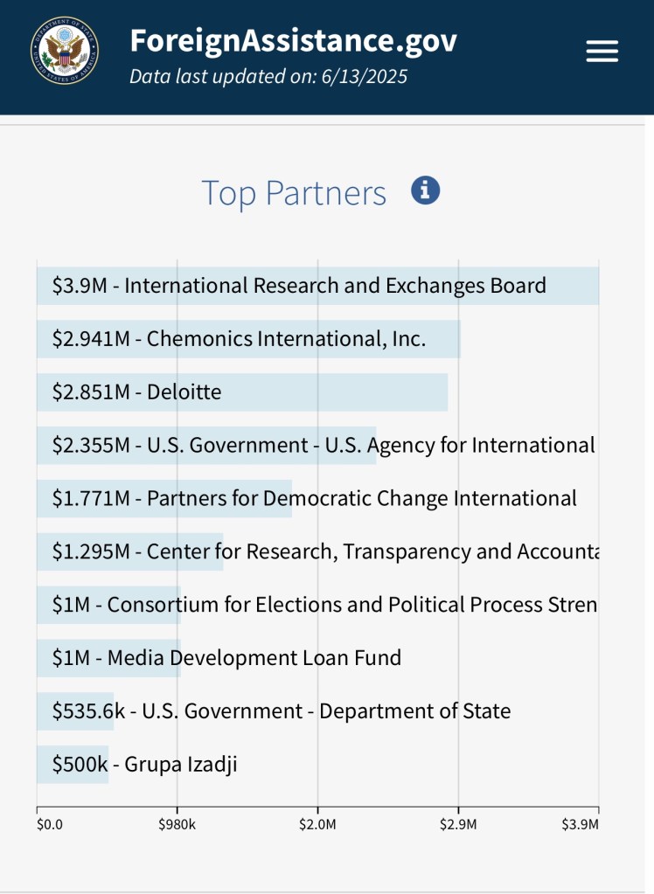
Task: Select the International Research and Exchanges Board bar
Action: click(x=317, y=286)
